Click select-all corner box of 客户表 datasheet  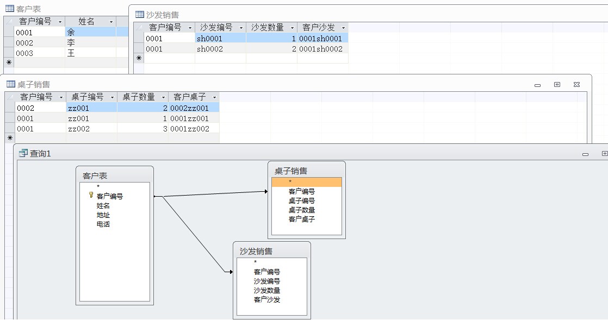(9, 21)
